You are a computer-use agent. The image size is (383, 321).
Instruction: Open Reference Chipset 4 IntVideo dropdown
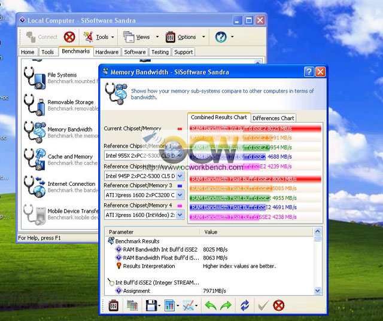click(x=180, y=215)
